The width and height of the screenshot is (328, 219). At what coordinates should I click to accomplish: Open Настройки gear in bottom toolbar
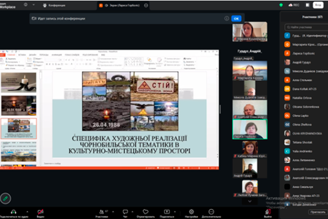[191, 212]
